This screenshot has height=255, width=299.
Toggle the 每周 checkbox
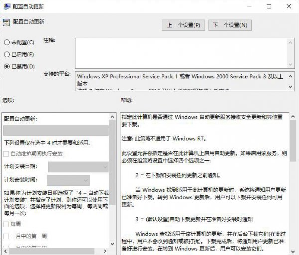[6, 224]
